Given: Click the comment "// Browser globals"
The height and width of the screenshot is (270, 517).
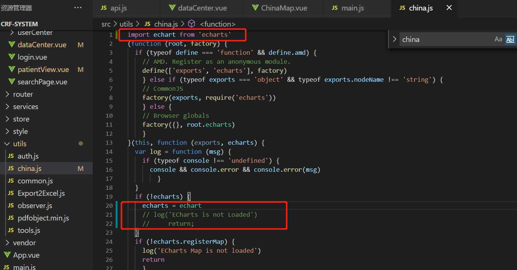Looking at the screenshot, I should (x=176, y=115).
